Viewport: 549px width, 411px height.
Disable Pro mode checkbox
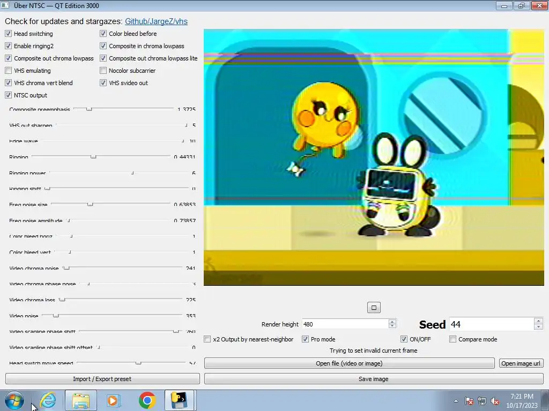click(305, 339)
